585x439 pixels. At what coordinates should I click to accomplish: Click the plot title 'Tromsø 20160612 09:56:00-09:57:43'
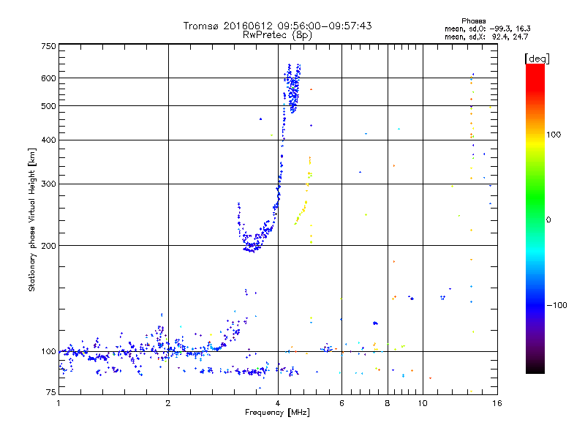click(277, 26)
